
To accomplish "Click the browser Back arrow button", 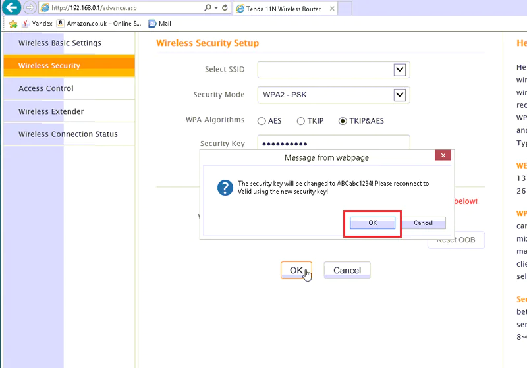I will 11,8.
